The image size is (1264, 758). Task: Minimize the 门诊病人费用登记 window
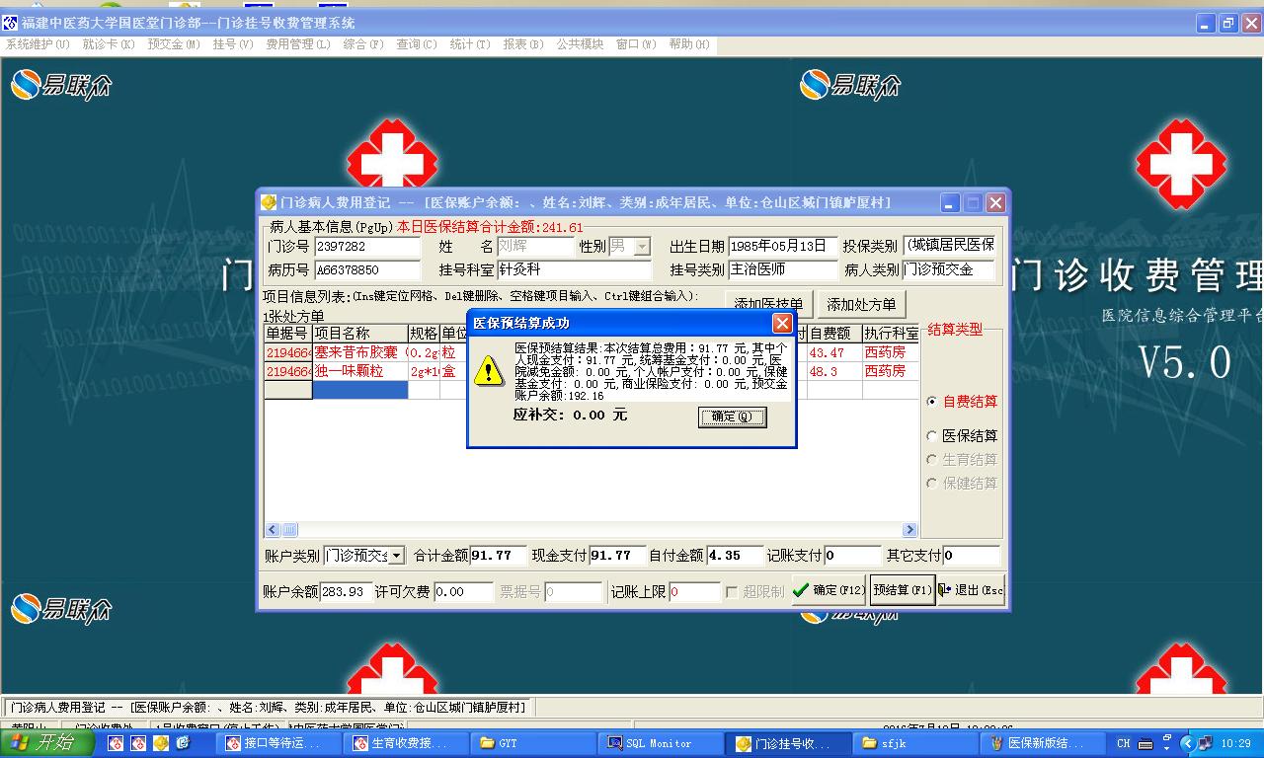pyautogui.click(x=950, y=202)
